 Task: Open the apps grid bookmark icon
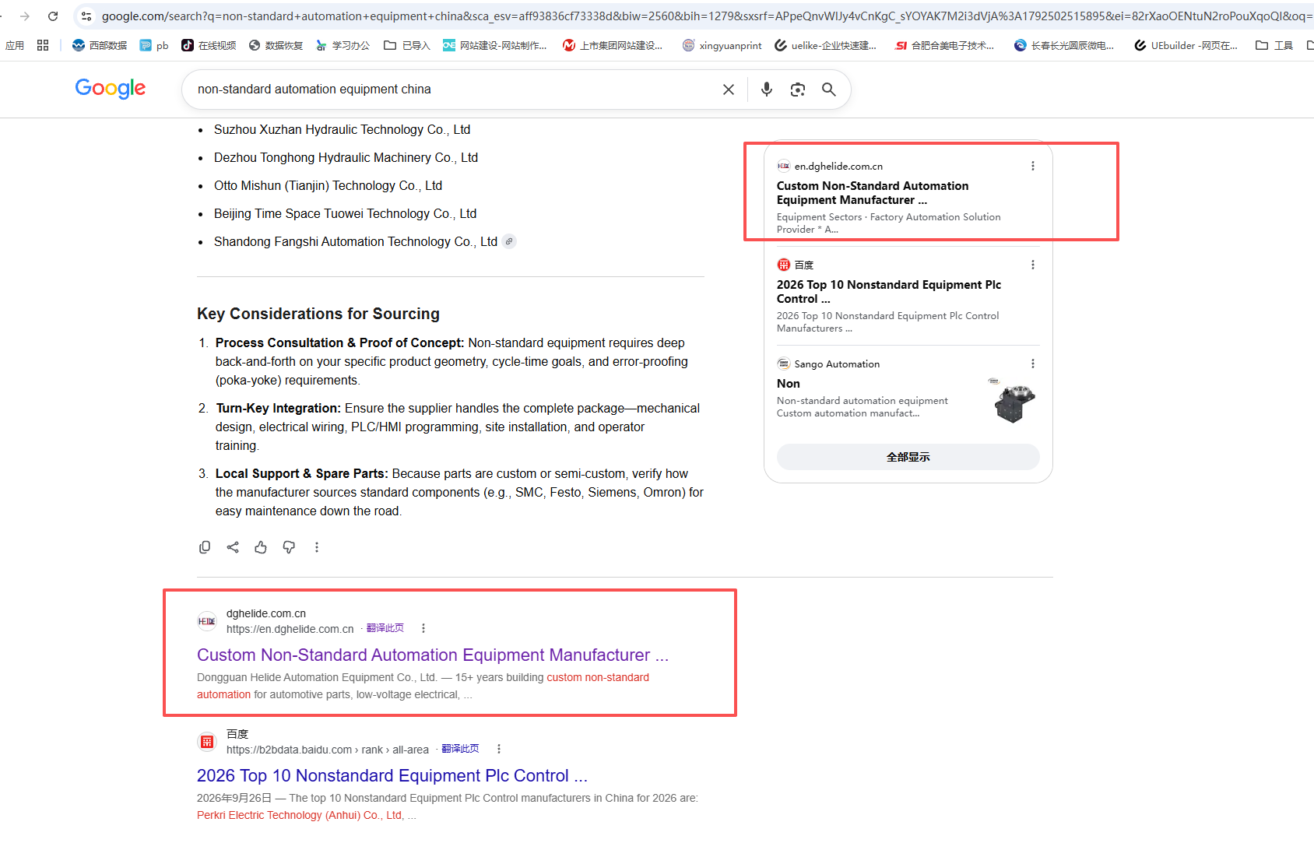click(43, 45)
